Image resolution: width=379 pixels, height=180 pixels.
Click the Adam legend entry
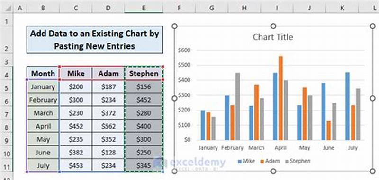(270, 161)
